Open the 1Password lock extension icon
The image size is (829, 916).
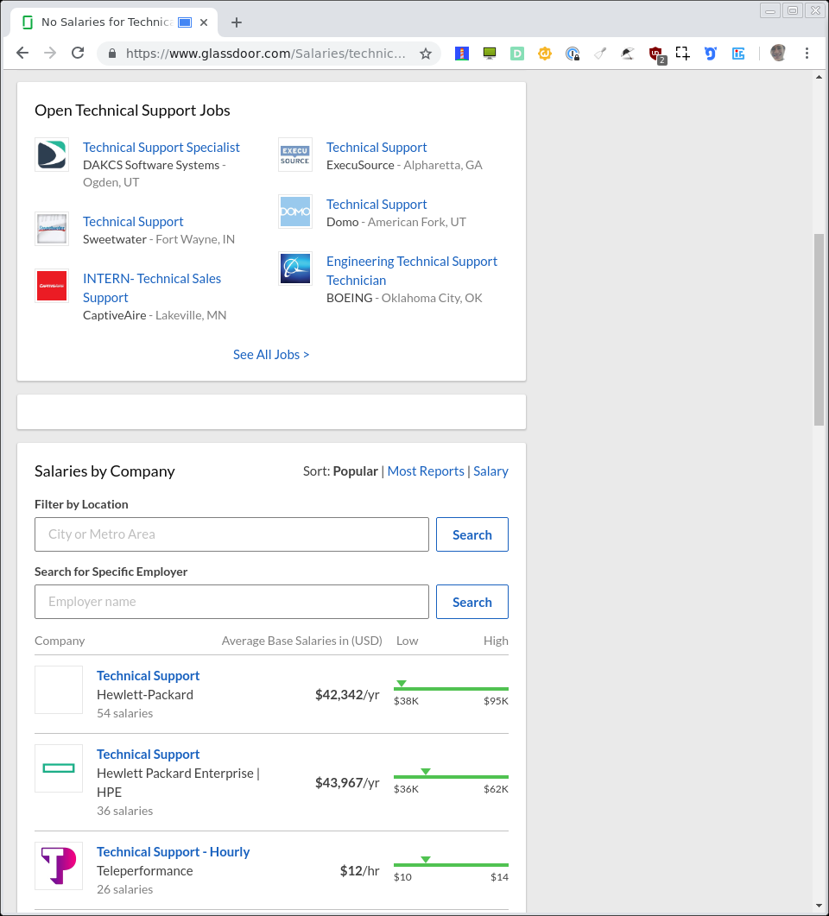[573, 54]
